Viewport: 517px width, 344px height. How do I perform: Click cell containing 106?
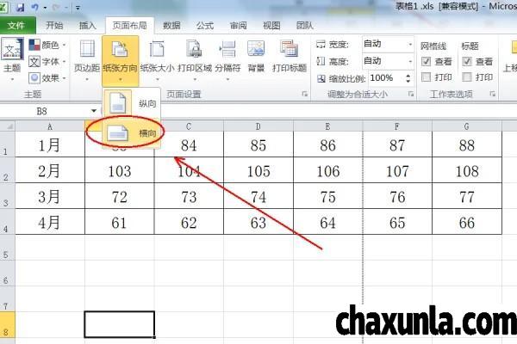pyautogui.click(x=327, y=170)
